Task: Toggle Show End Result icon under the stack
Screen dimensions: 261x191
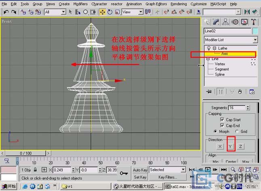Action: coord(221,92)
